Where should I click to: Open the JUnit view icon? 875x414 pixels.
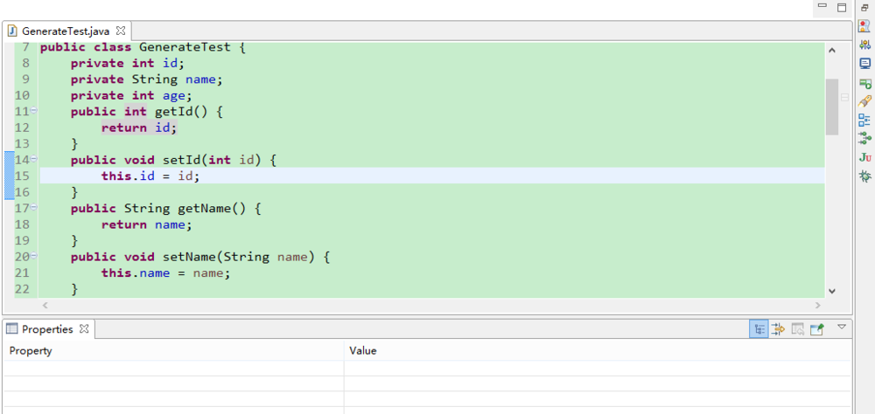pyautogui.click(x=864, y=157)
